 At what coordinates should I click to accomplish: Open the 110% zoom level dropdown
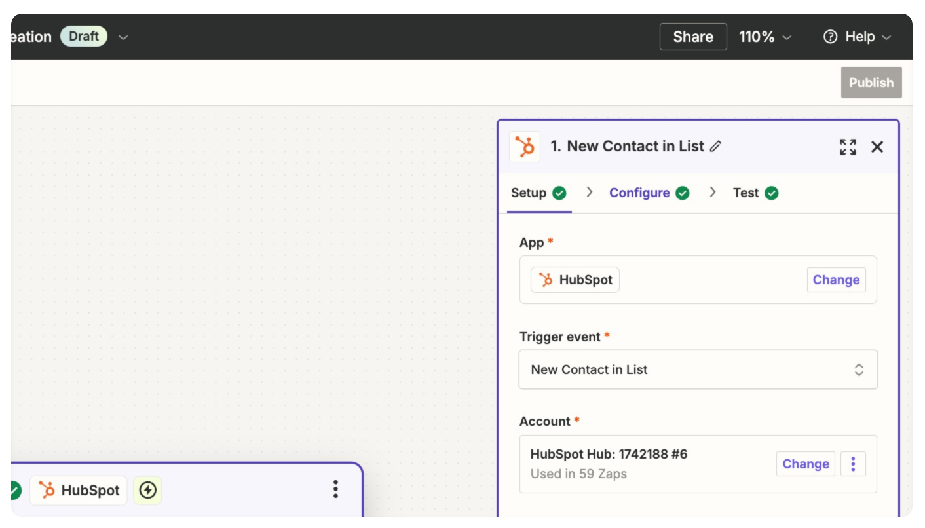point(765,37)
